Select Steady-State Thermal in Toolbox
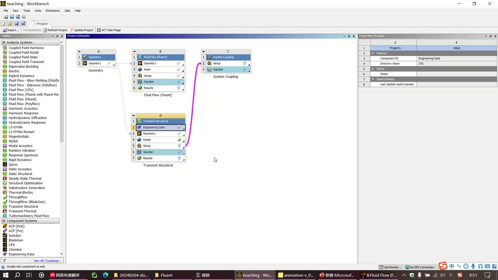498x280 pixels. [x=25, y=178]
